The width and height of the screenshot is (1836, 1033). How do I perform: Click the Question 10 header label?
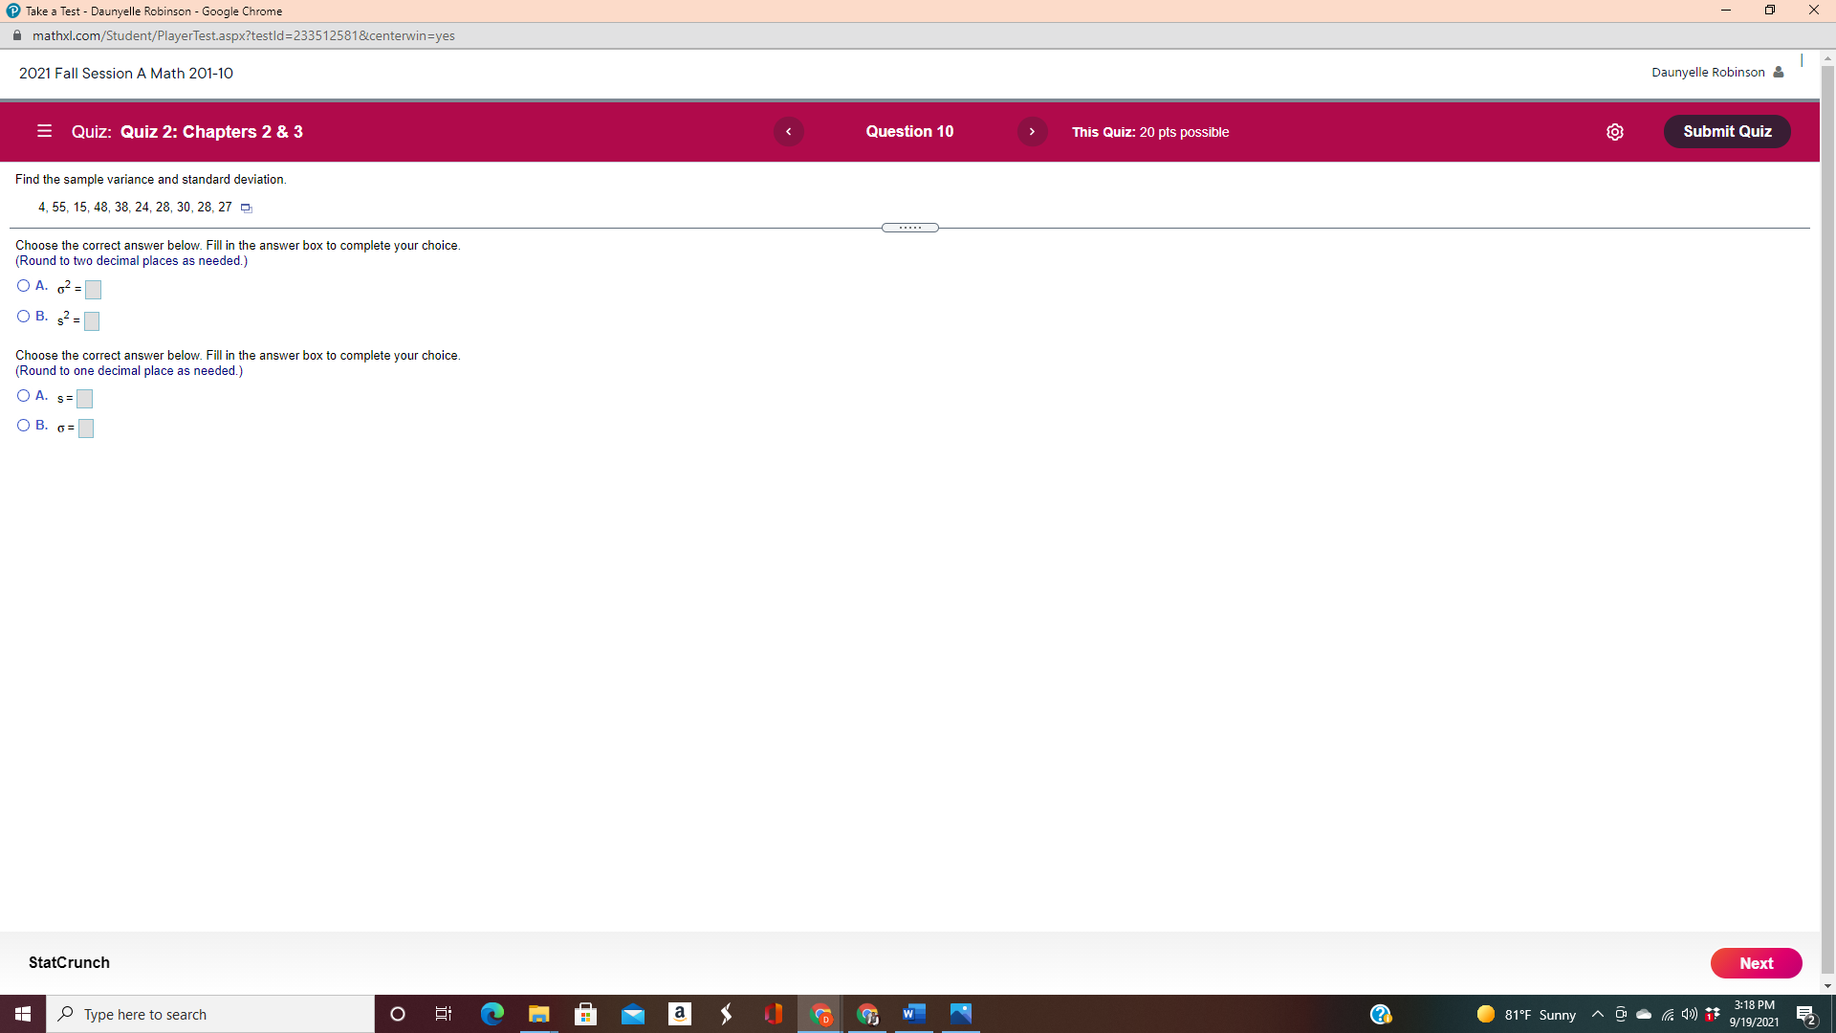click(909, 131)
